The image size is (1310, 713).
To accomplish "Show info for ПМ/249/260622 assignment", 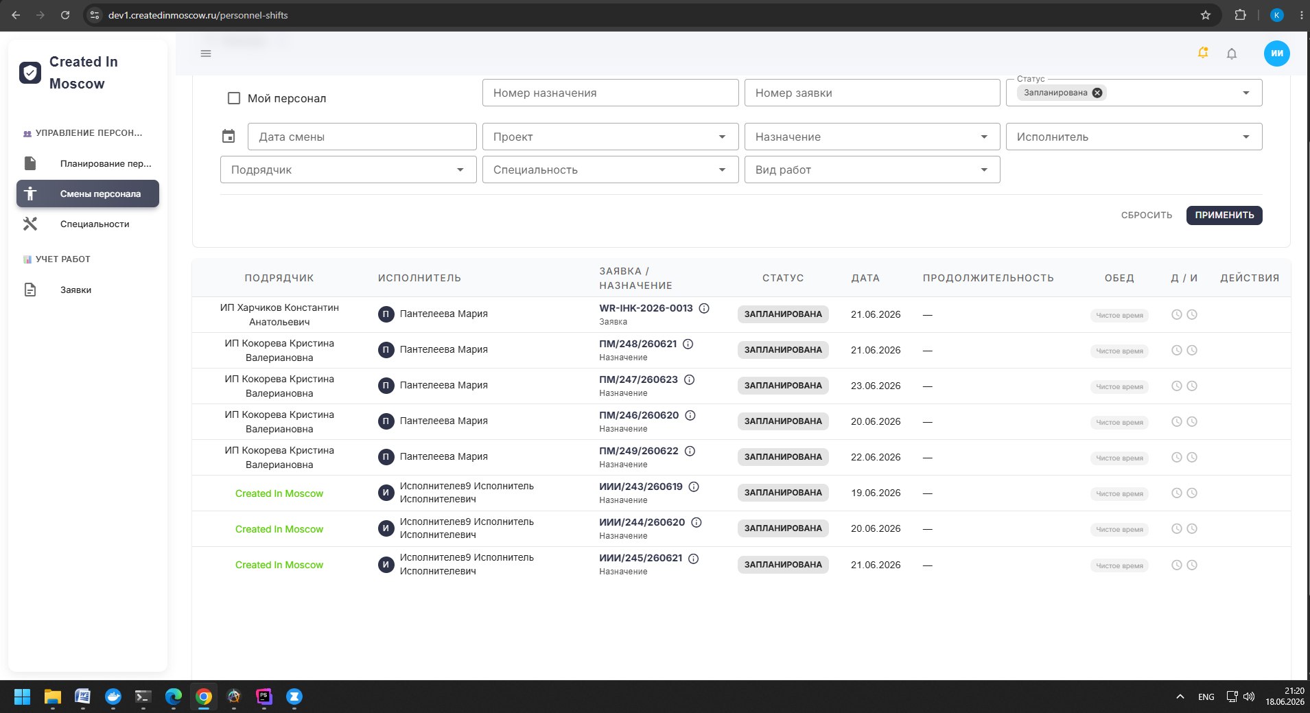I will (690, 451).
